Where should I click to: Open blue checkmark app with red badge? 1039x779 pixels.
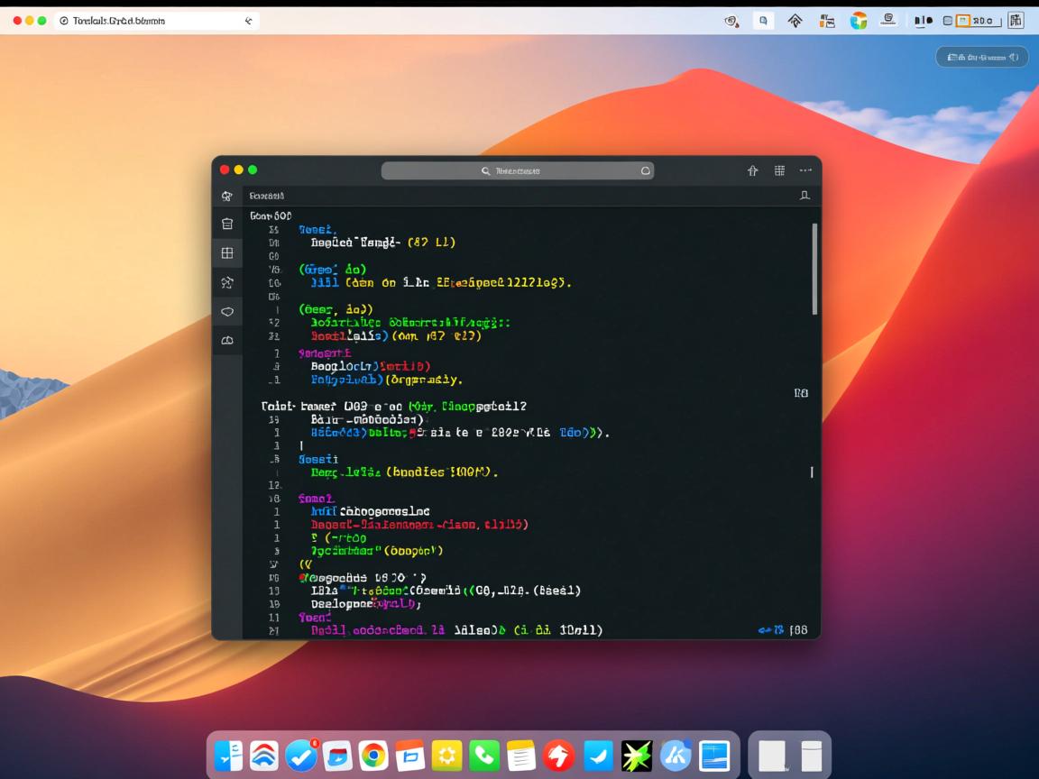pyautogui.click(x=300, y=756)
